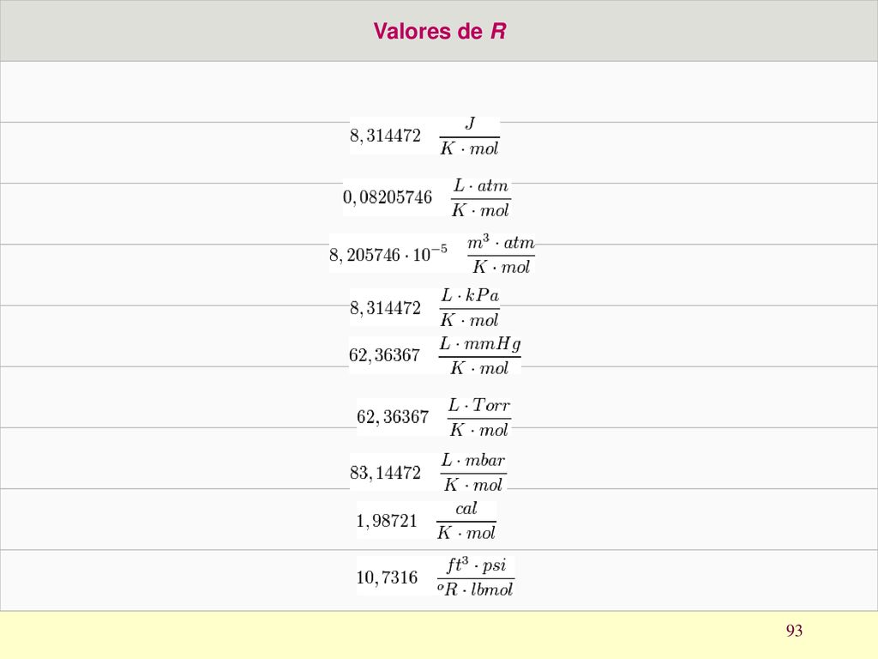Select the value 83,14472

coord(385,473)
